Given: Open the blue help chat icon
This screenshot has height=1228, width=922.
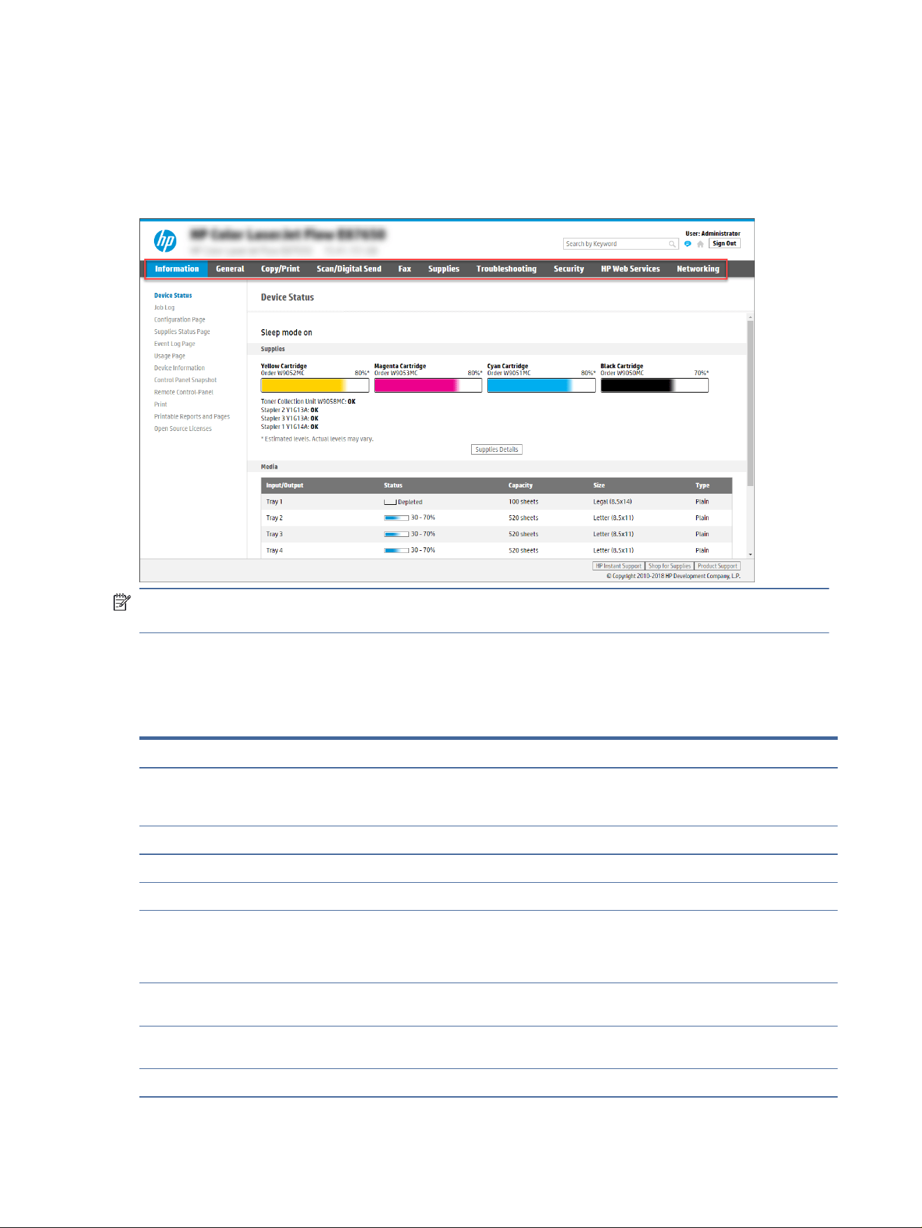Looking at the screenshot, I should [688, 244].
